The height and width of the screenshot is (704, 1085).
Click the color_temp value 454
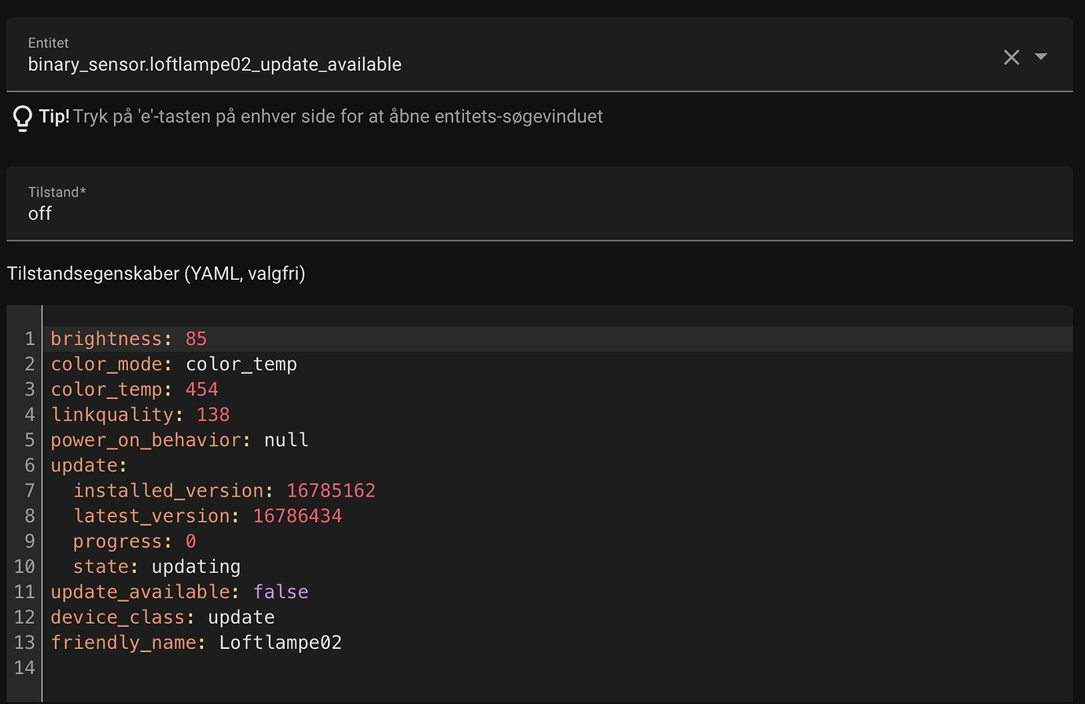tap(201, 390)
